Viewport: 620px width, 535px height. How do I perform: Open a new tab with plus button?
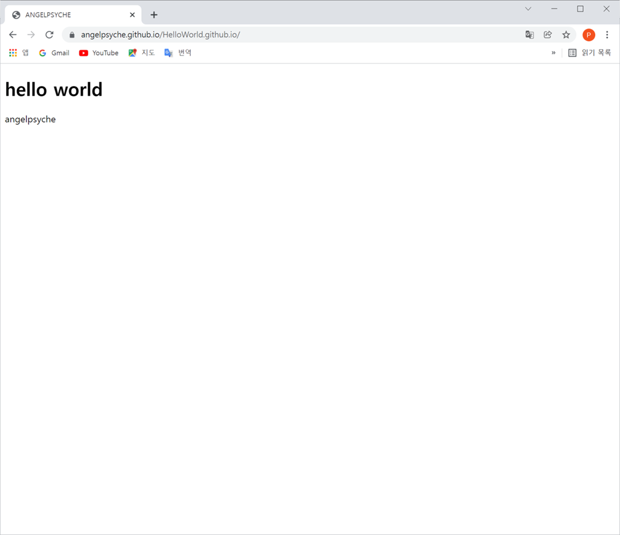154,15
